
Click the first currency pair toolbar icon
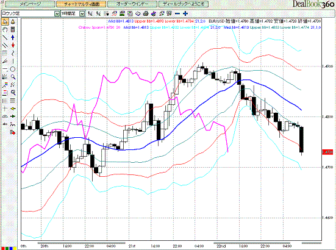point(90,13)
